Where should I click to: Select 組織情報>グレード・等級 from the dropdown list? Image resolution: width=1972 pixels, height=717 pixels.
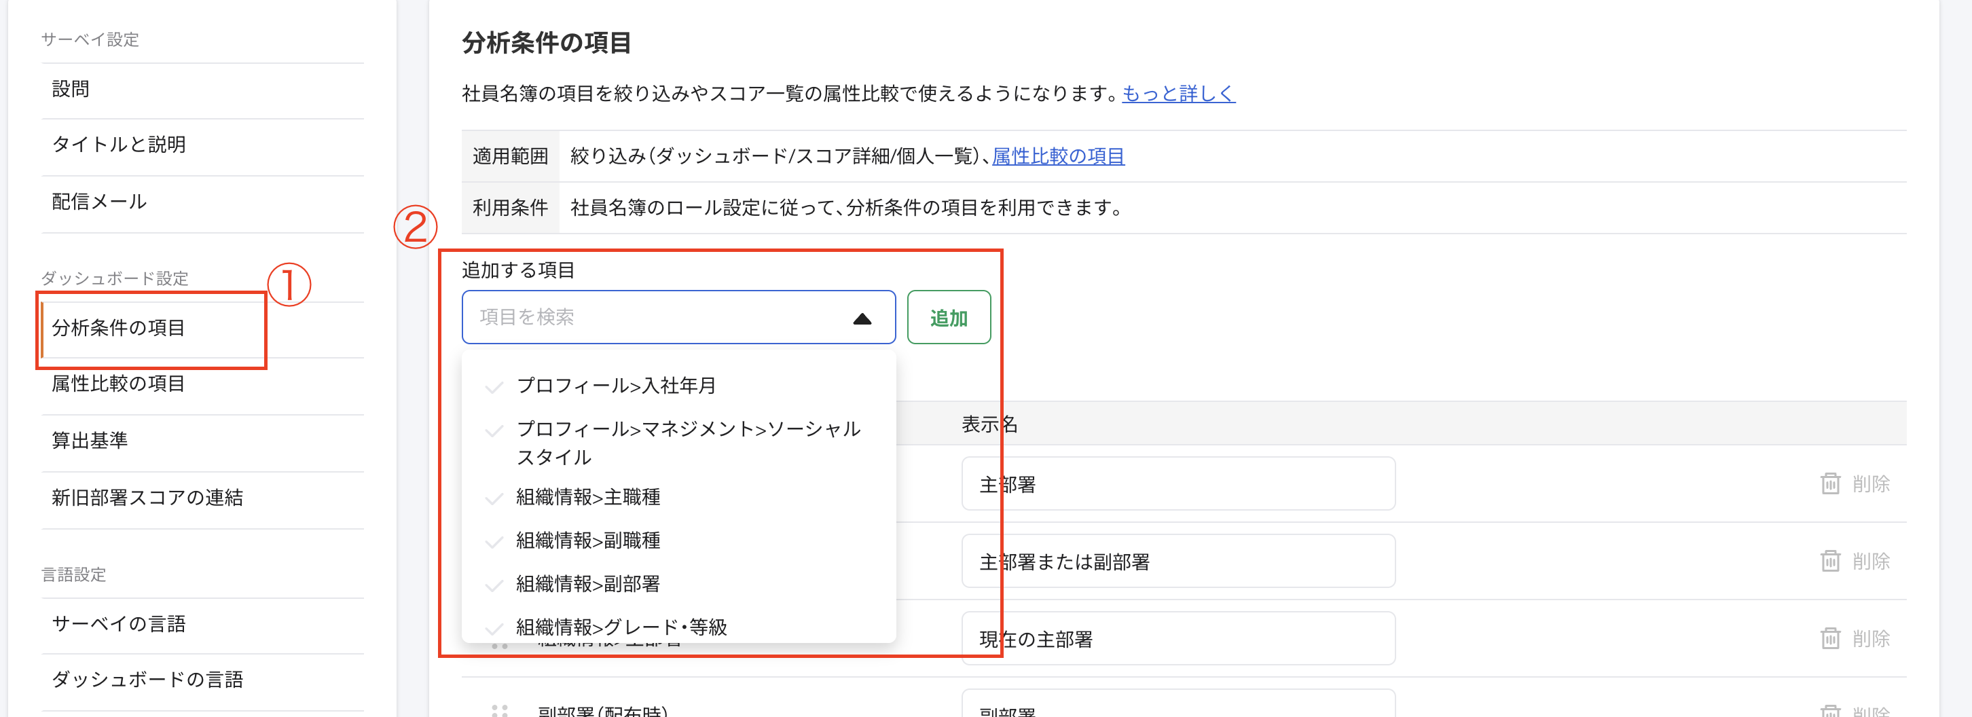pos(621,627)
